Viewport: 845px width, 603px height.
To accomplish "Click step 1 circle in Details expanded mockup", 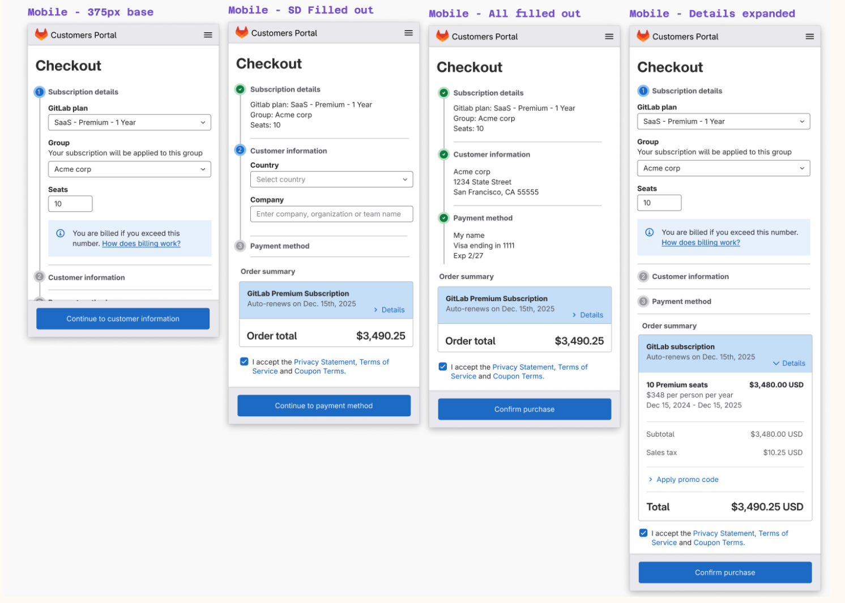I will click(643, 91).
